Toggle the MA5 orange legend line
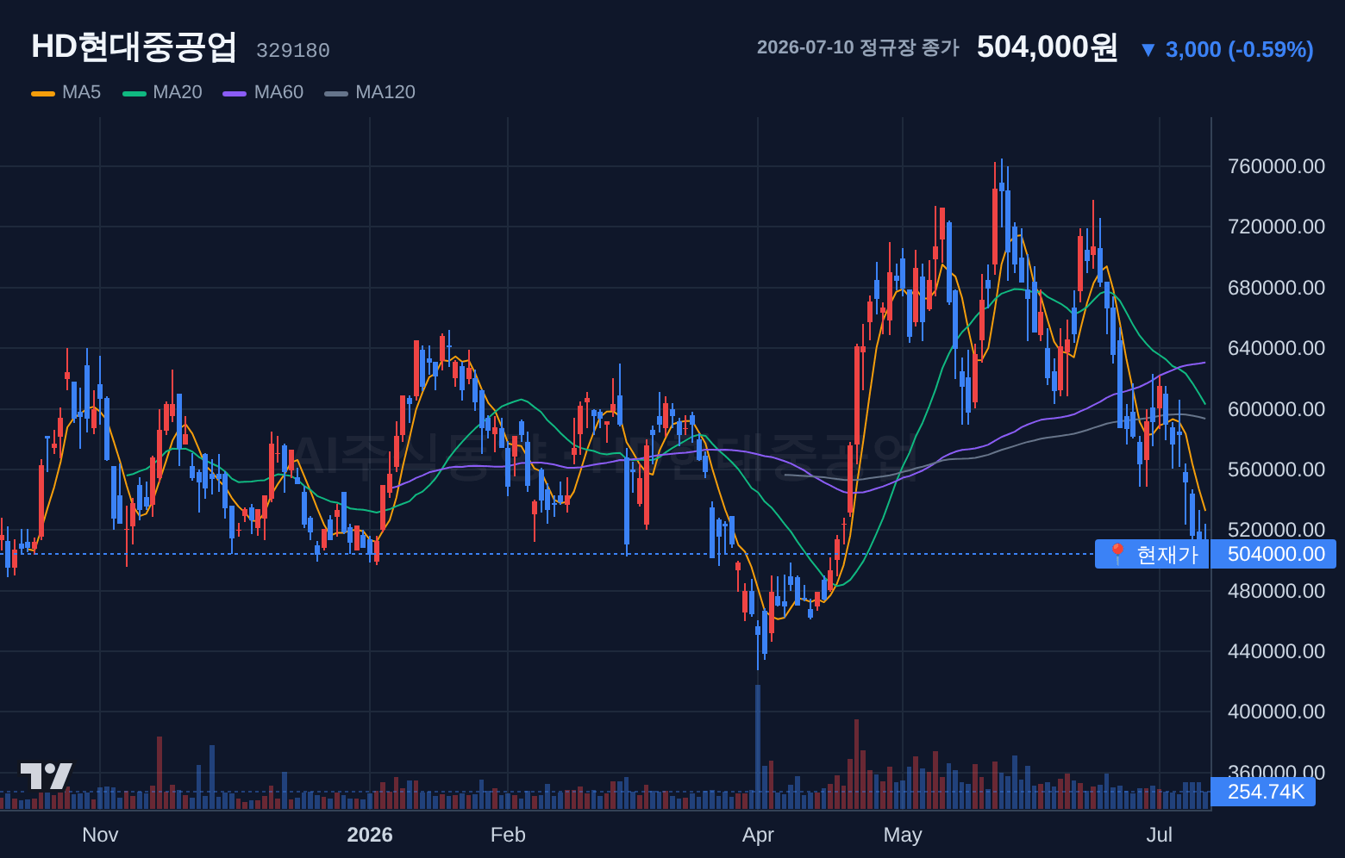This screenshot has width=1345, height=858. [x=43, y=93]
